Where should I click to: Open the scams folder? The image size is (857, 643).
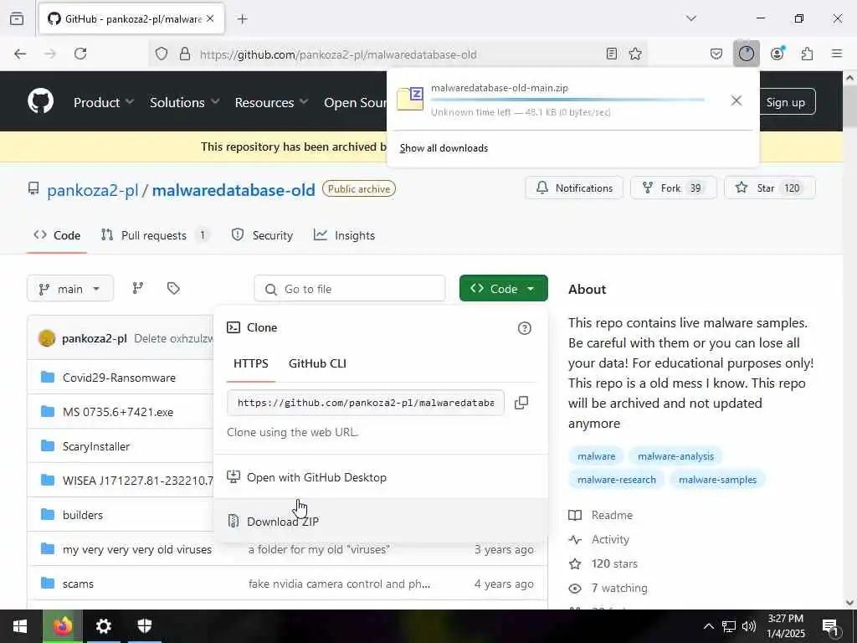tap(78, 584)
